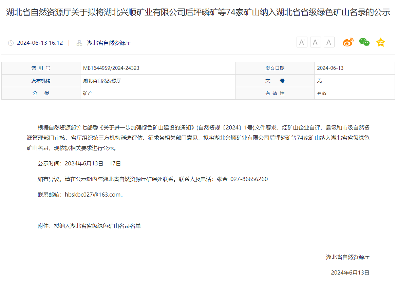Share the notice to Sina Weibo
Screen dimensions: 397x283
[348, 42]
